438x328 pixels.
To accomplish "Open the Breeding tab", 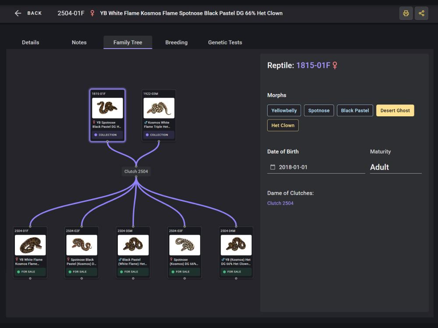I will (x=177, y=42).
